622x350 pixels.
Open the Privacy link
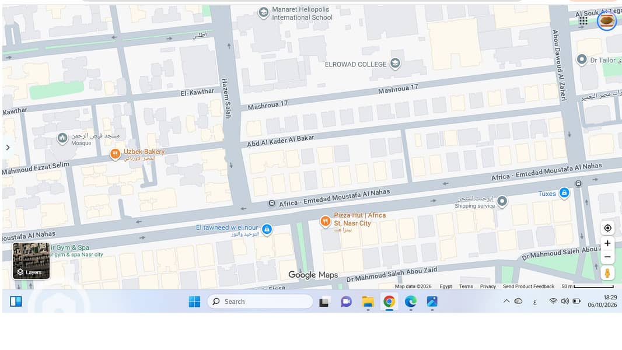coord(488,286)
